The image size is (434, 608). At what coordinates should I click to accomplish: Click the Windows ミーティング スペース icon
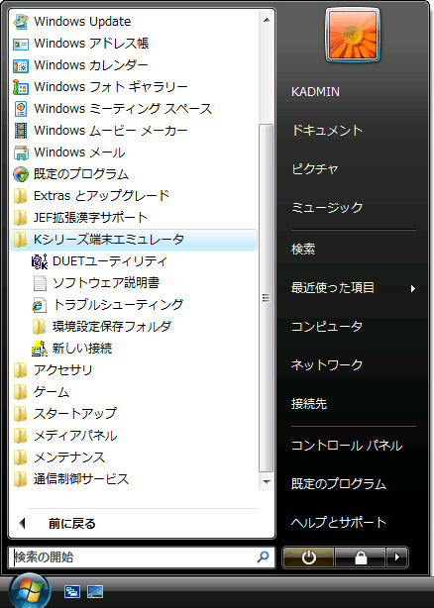21,109
